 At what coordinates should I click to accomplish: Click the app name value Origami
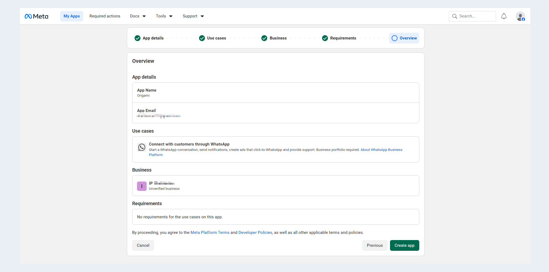[143, 96]
